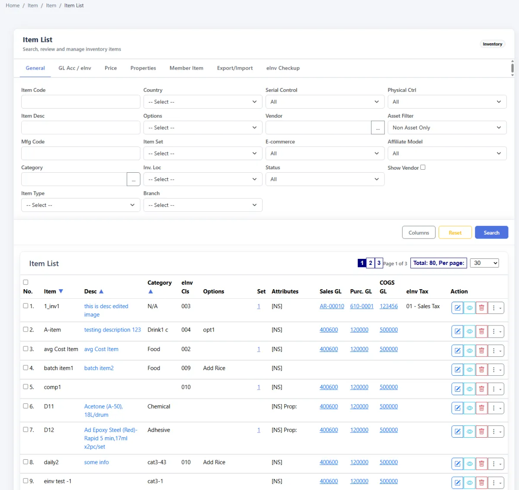
Task: Open the Asset Filter dropdown
Action: tap(447, 128)
